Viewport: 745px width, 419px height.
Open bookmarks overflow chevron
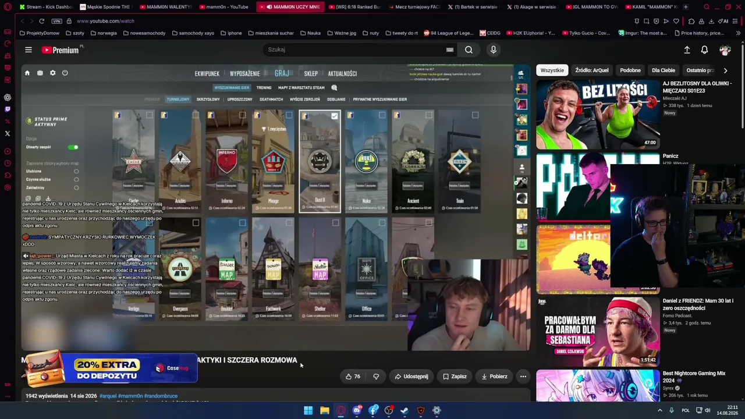pos(739,33)
